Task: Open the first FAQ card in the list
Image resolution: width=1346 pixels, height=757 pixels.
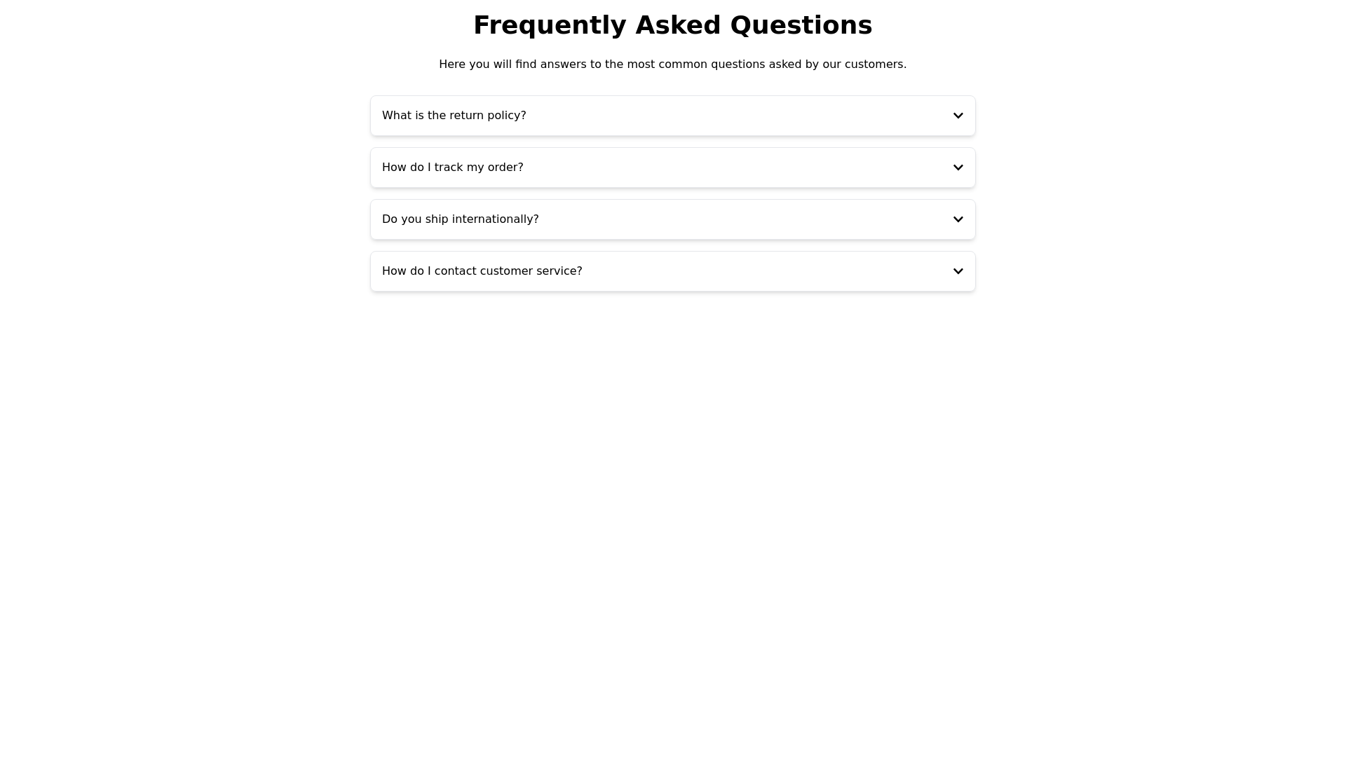Action: (672, 116)
